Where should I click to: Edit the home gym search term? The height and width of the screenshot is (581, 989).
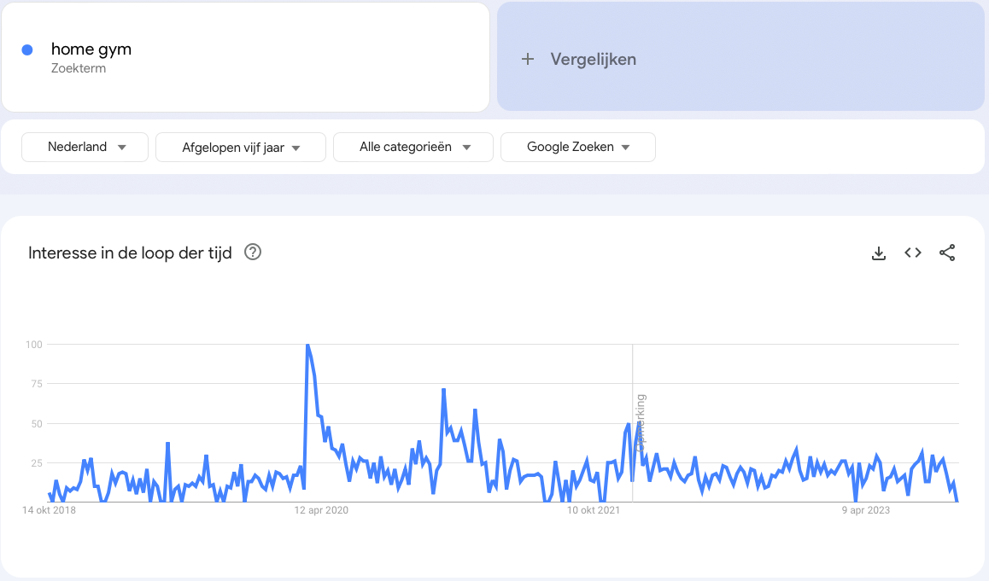(91, 49)
